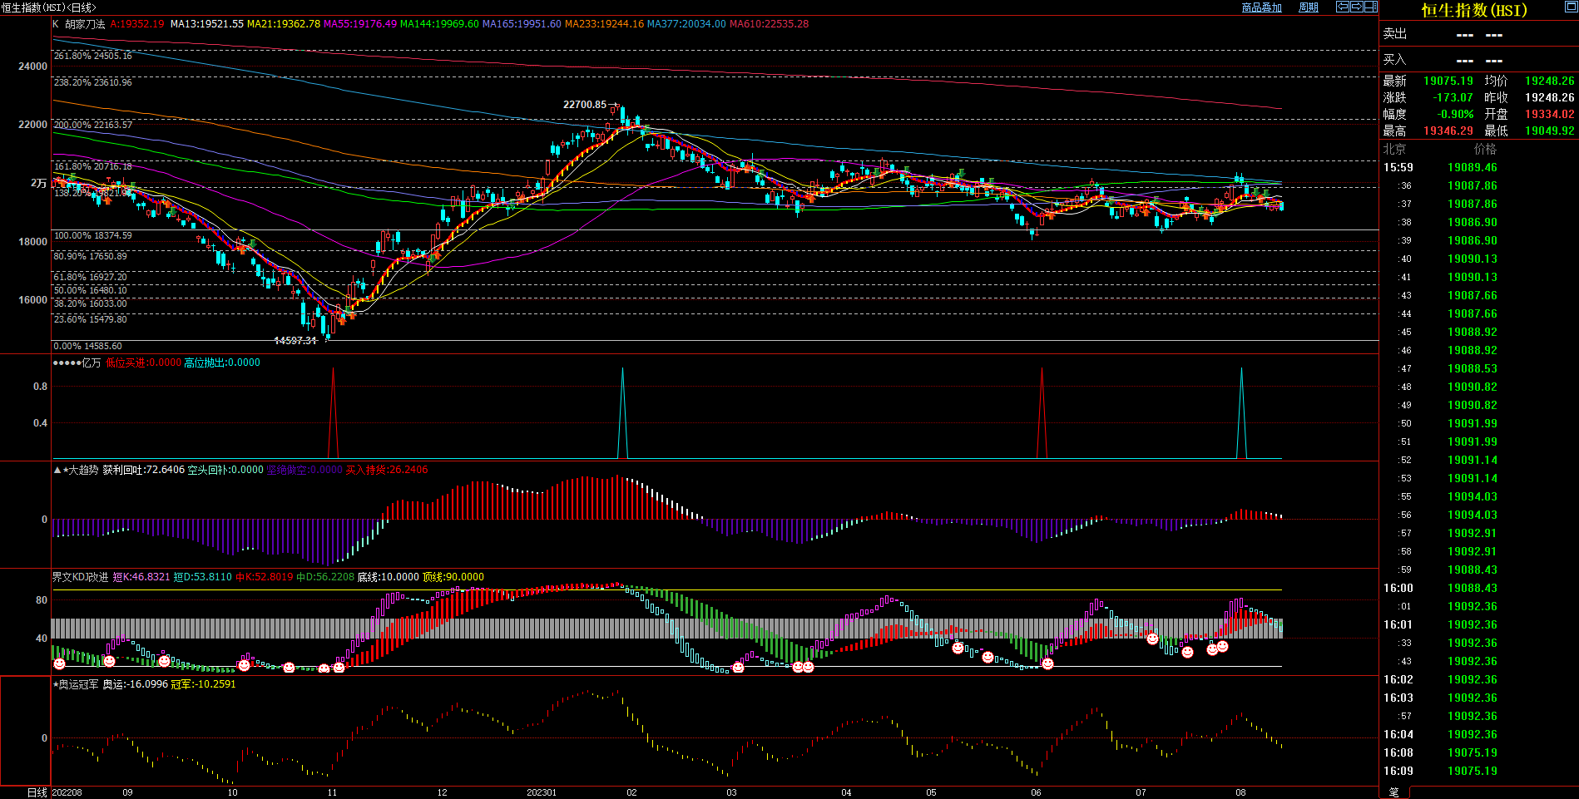This screenshot has height=799, width=1579.
Task: Click the left arrow navigation icon
Action: (1343, 7)
